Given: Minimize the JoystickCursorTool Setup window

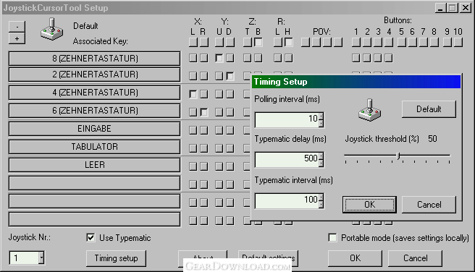Looking at the screenshot, I should (440, 8).
